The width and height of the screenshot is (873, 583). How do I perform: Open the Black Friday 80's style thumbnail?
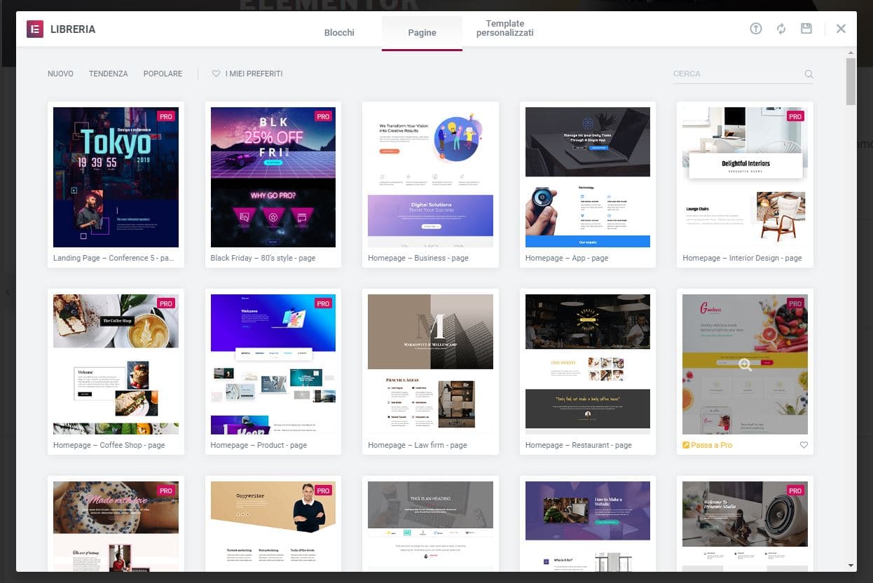pyautogui.click(x=273, y=177)
